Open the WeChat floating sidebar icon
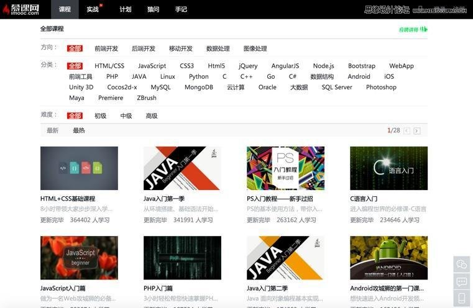The height and width of the screenshot is (308, 473). click(462, 265)
